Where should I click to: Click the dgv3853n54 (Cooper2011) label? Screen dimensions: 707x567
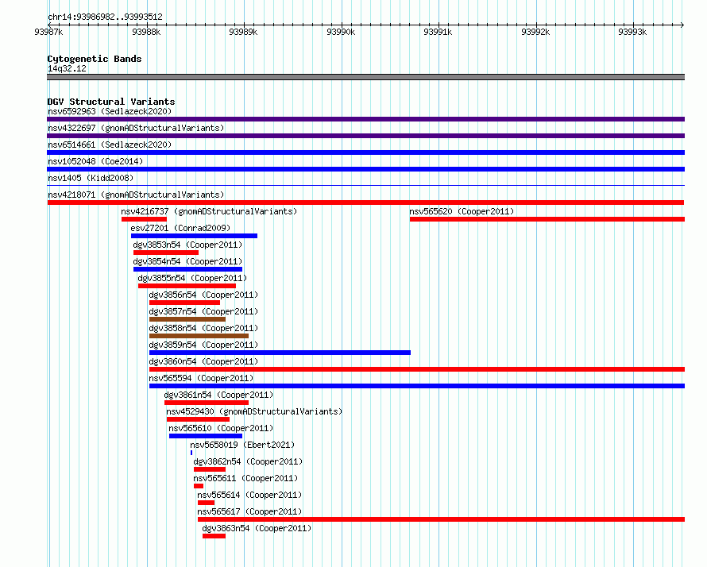(187, 245)
